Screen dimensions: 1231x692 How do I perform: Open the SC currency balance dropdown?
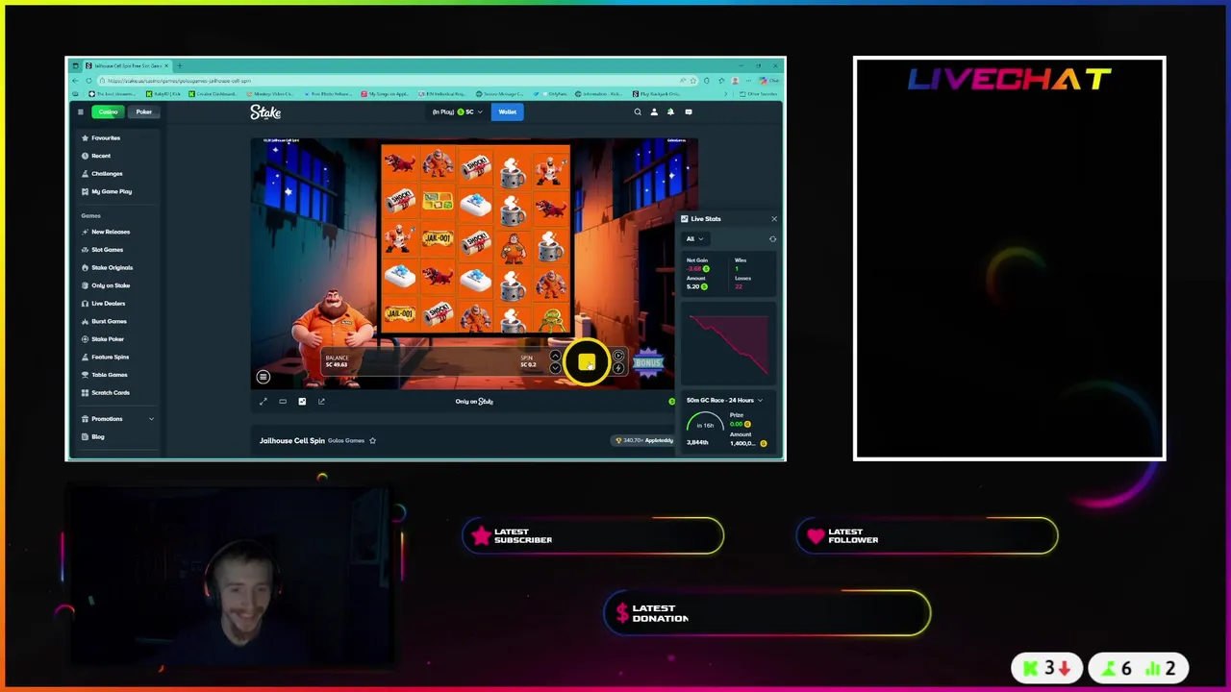click(457, 112)
